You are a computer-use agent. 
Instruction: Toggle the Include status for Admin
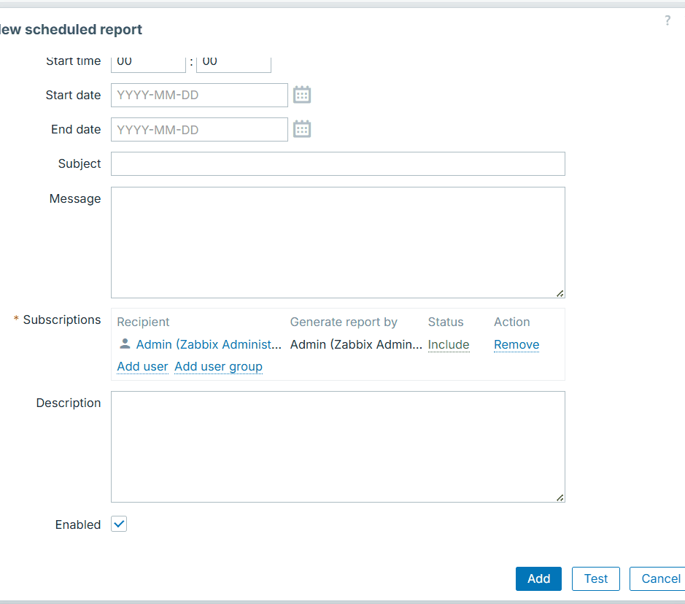[448, 344]
